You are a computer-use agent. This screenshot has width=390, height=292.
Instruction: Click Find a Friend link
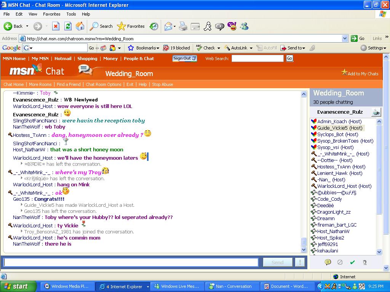[x=69, y=84]
